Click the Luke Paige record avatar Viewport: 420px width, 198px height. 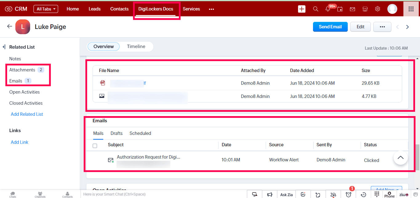(23, 27)
